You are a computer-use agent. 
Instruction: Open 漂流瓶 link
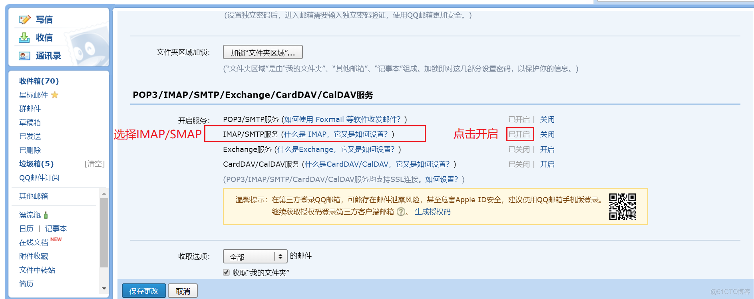[30, 215]
